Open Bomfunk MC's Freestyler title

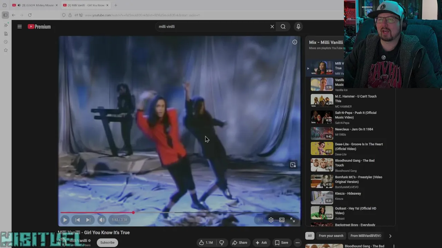tap(358, 179)
